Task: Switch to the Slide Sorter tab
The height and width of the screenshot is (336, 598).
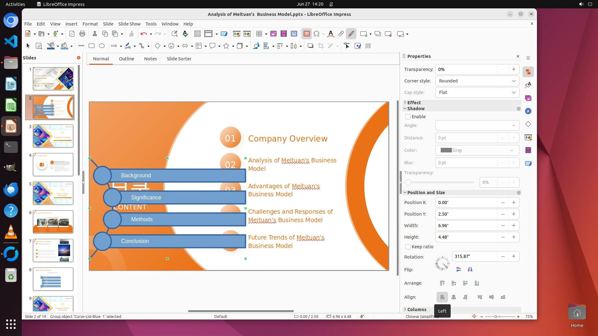Action: pos(179,59)
